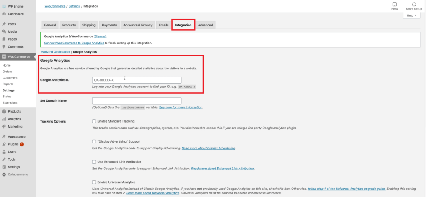Toggle Use Enhanced Link Attribution
Image resolution: width=426 pixels, height=197 pixels.
pos(94,162)
